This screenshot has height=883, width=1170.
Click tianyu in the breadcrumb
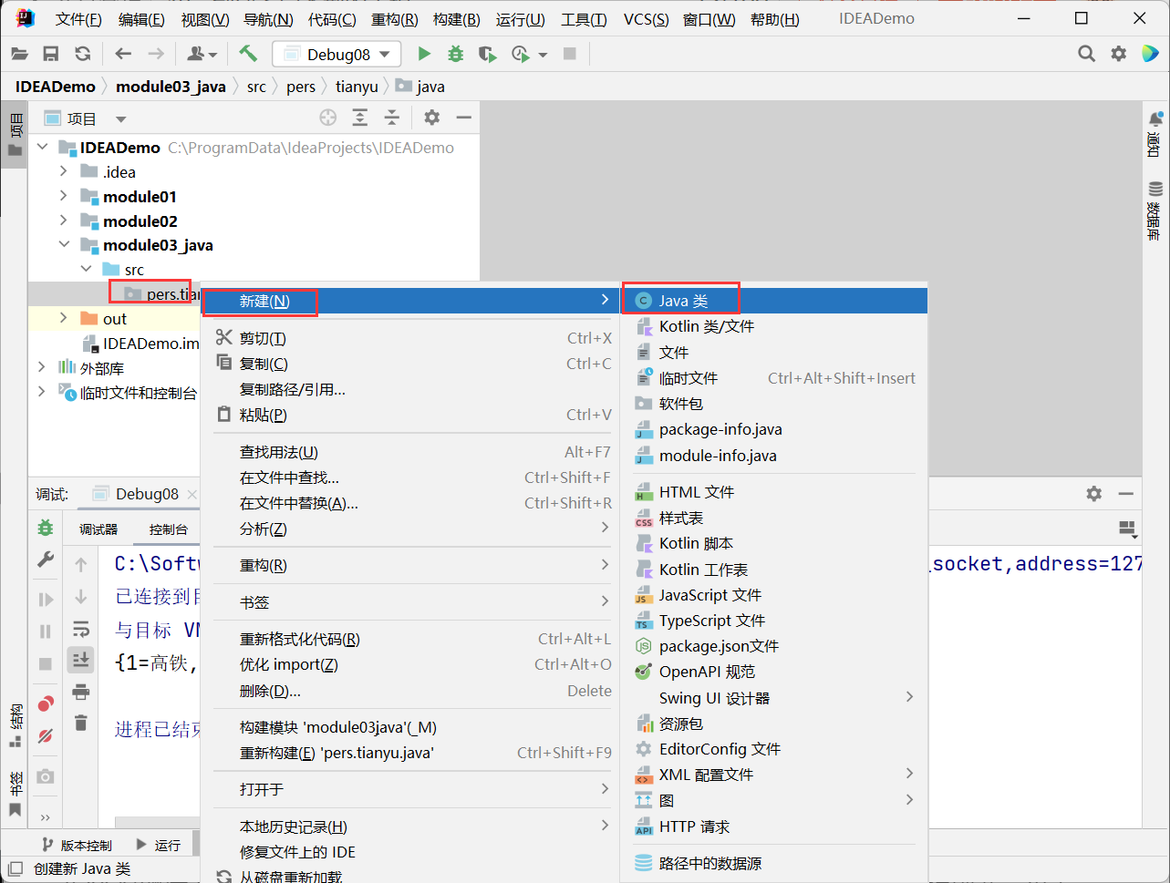tap(357, 87)
